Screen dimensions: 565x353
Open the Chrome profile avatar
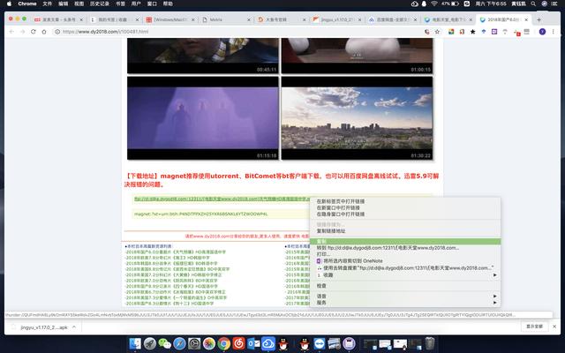tap(542, 32)
